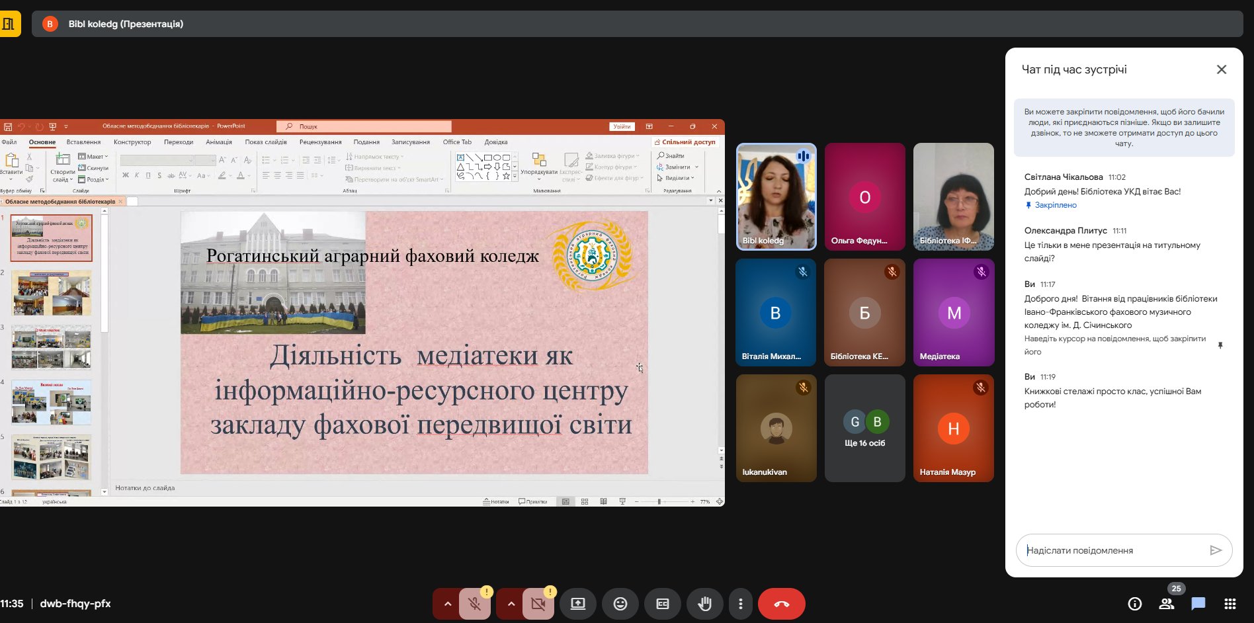Open more options three-dot menu
This screenshot has width=1254, height=623.
(740, 604)
